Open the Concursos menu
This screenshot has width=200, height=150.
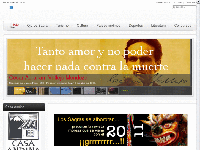coord(183,26)
